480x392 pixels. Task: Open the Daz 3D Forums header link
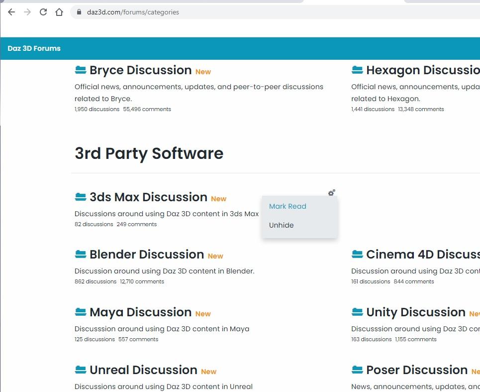(34, 48)
